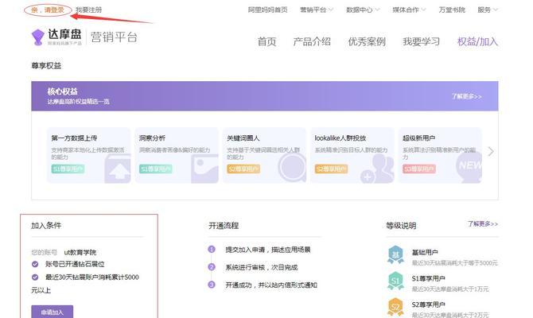Open the 我要学习 tab

coord(421,42)
